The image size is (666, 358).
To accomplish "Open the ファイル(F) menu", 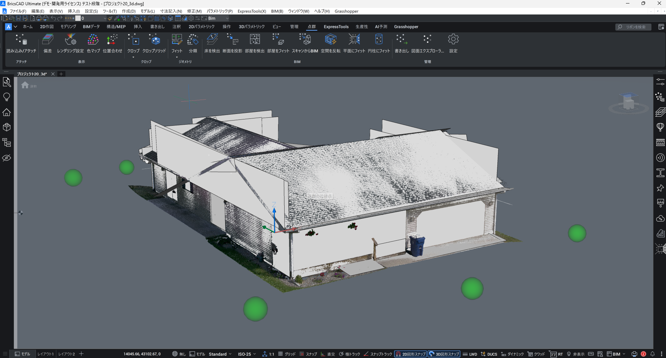I will coord(18,11).
